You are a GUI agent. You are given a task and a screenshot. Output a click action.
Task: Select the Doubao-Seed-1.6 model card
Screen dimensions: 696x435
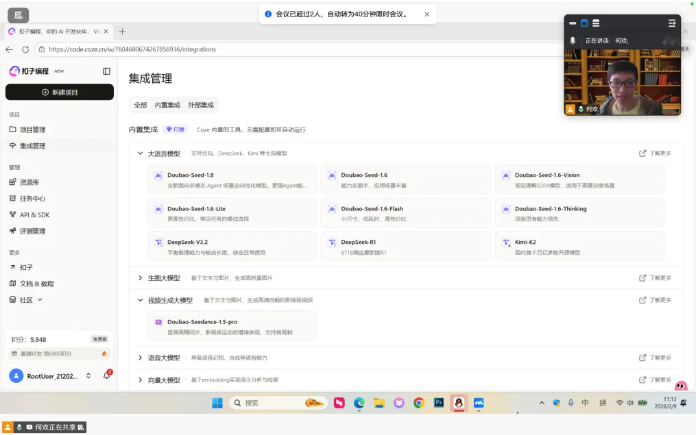406,179
